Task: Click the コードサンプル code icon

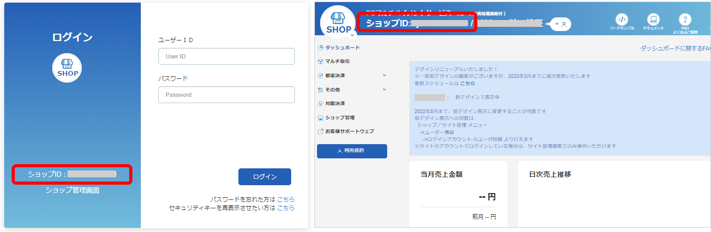Action: pyautogui.click(x=621, y=20)
